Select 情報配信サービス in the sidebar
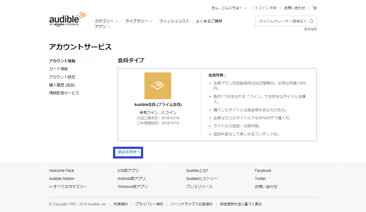Screen dimensions: 366x212 (x=64, y=93)
